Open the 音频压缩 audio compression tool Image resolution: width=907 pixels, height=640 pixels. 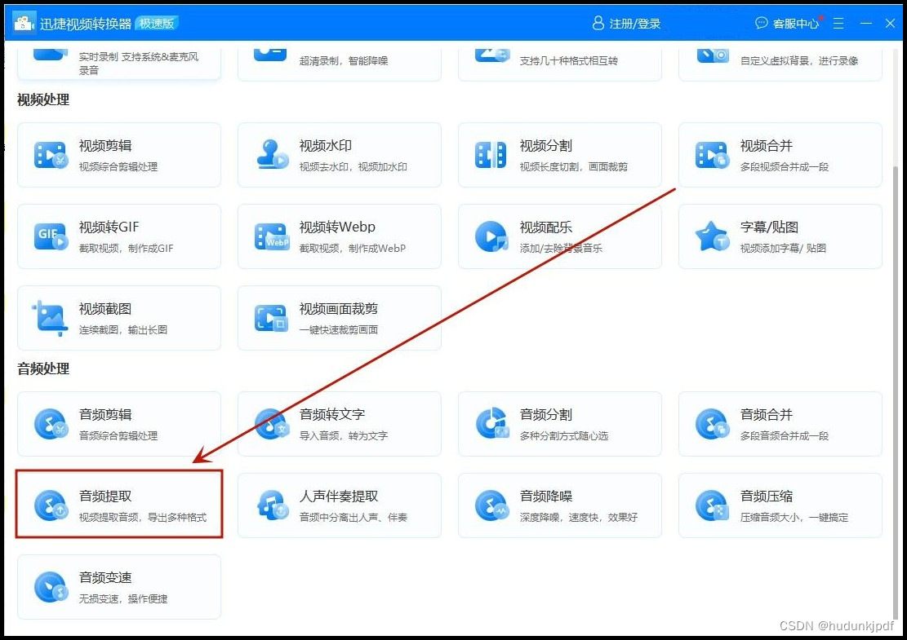[780, 505]
